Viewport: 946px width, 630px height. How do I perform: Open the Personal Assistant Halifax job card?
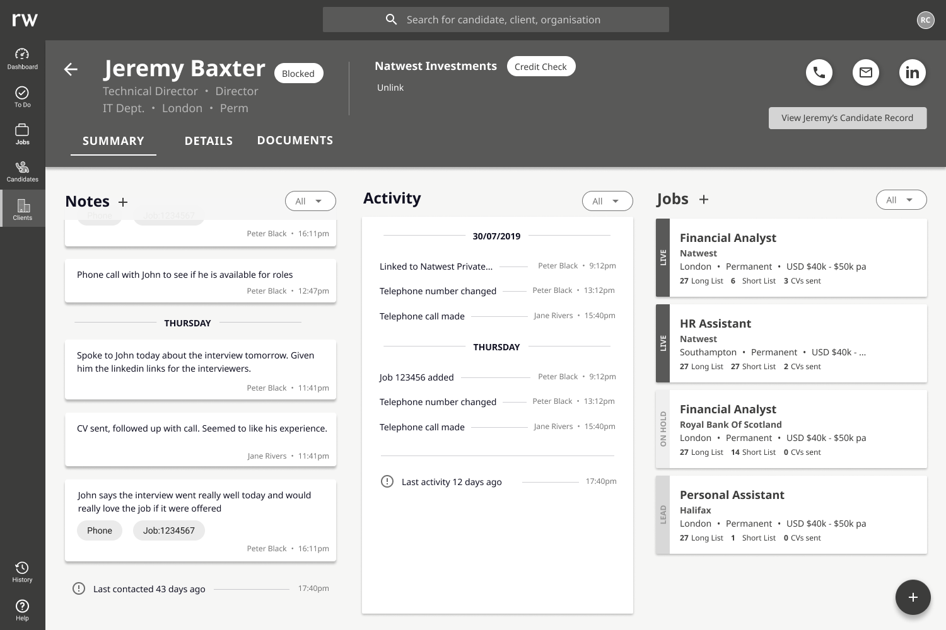click(x=791, y=515)
